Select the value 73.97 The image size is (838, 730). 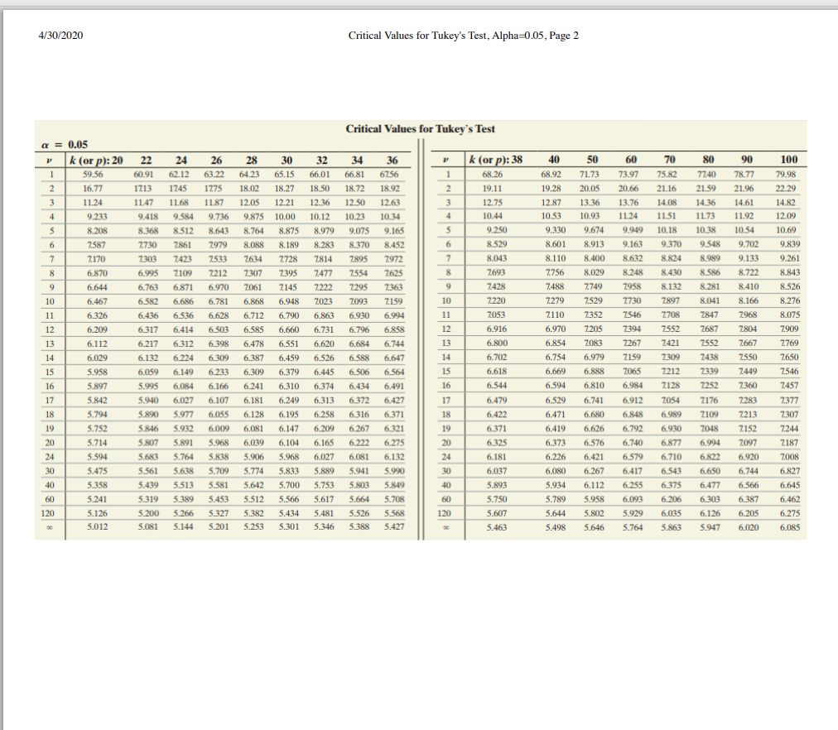629,175
